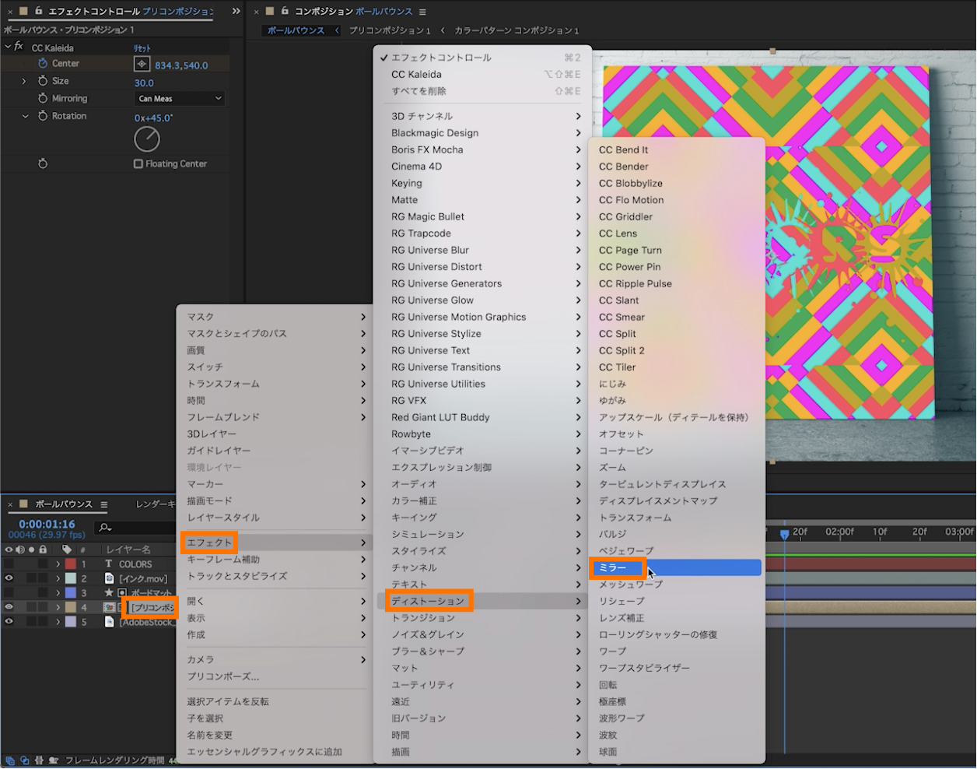
Task: Toggle the Rotation property stopwatch
Action: pyautogui.click(x=43, y=116)
